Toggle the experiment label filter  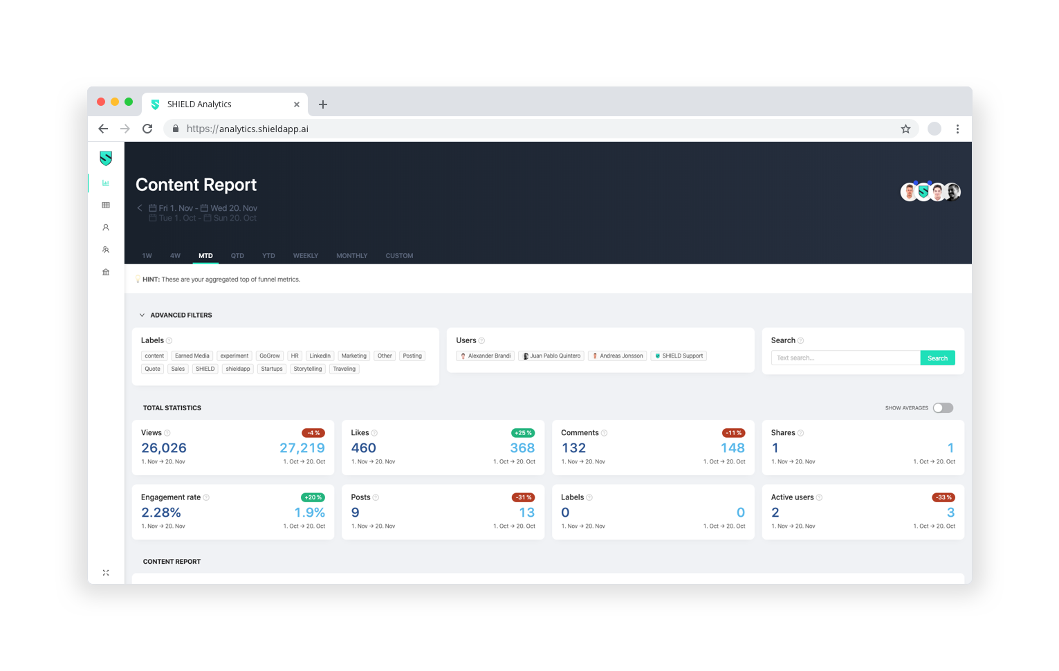[234, 356]
